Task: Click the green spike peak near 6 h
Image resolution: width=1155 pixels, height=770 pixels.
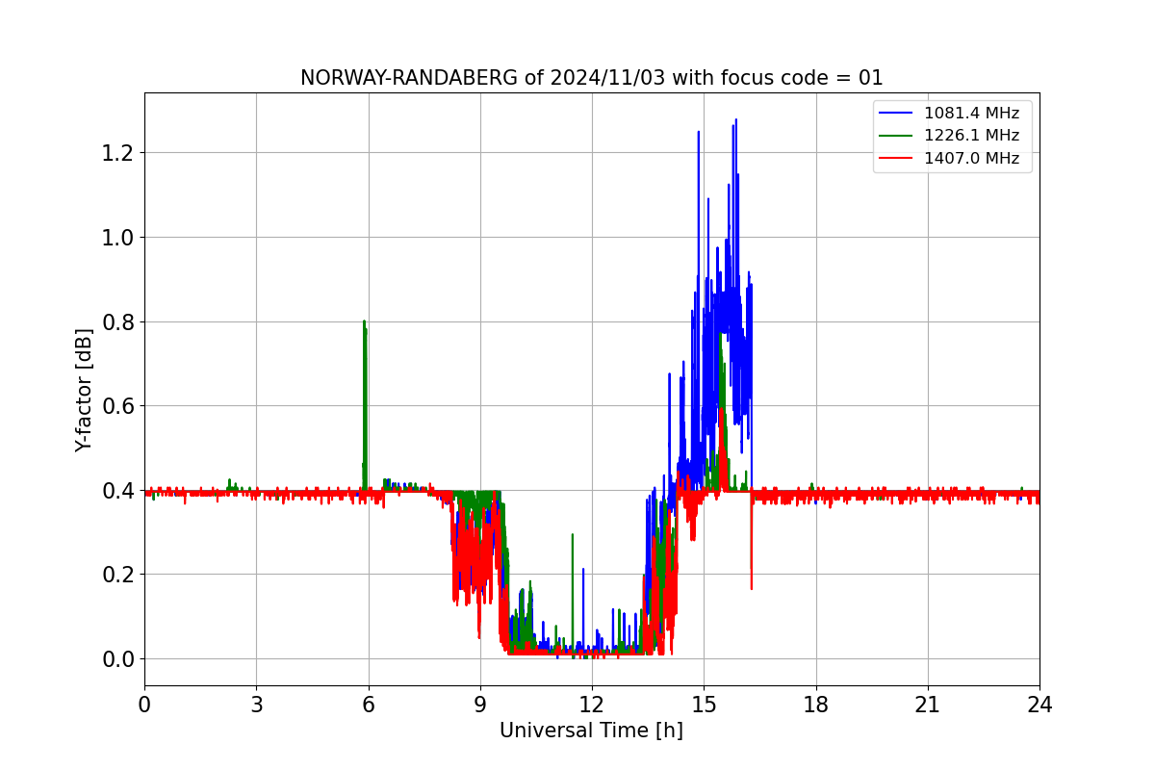Action: click(x=364, y=321)
